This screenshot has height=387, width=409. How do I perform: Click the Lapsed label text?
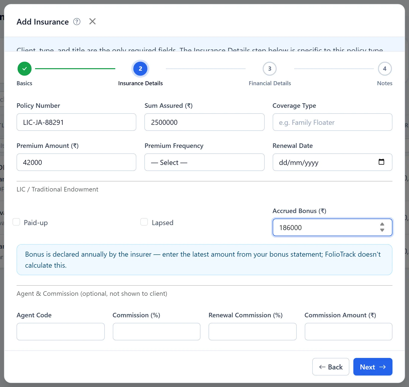pyautogui.click(x=162, y=223)
